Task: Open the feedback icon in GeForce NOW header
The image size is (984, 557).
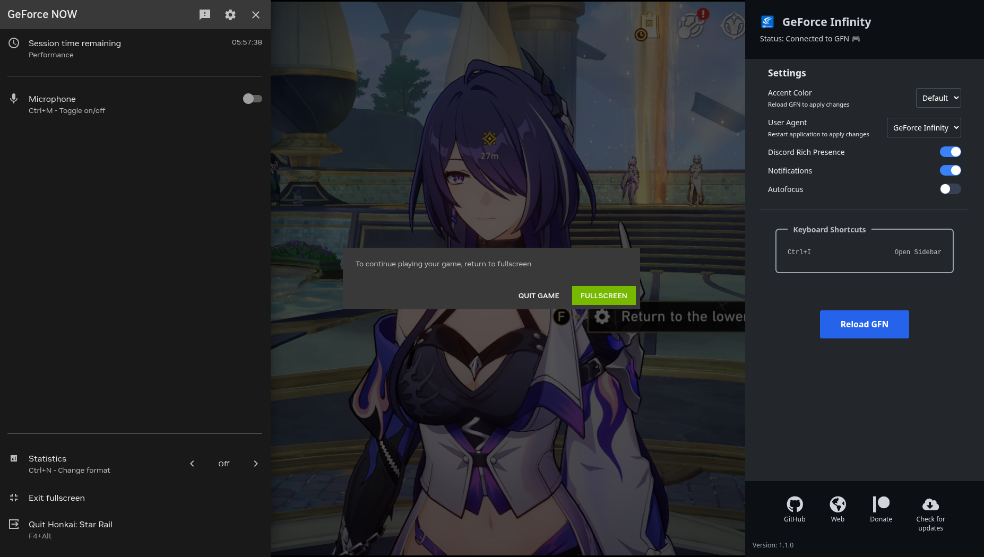Action: coord(205,15)
